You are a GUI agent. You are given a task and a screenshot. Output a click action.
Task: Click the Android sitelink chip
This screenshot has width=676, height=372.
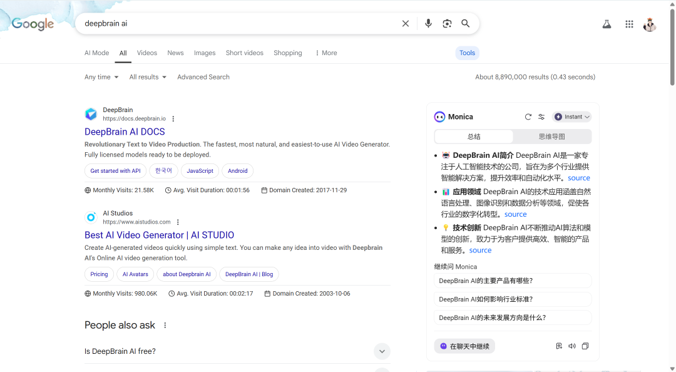[238, 171]
